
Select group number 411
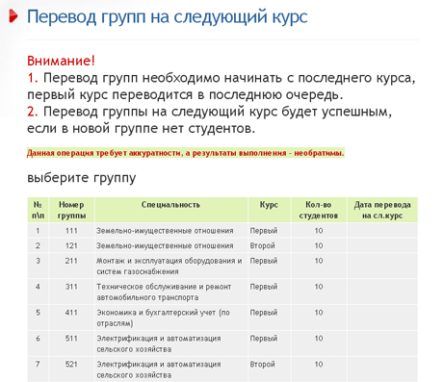71,313
